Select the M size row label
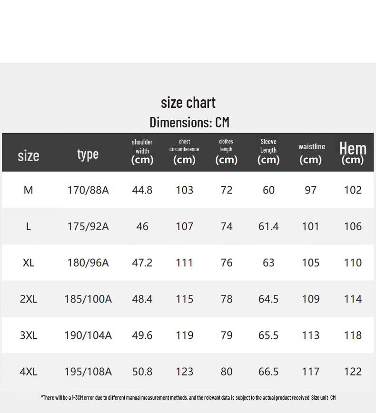Viewport: 376px width, 413px height. point(29,190)
